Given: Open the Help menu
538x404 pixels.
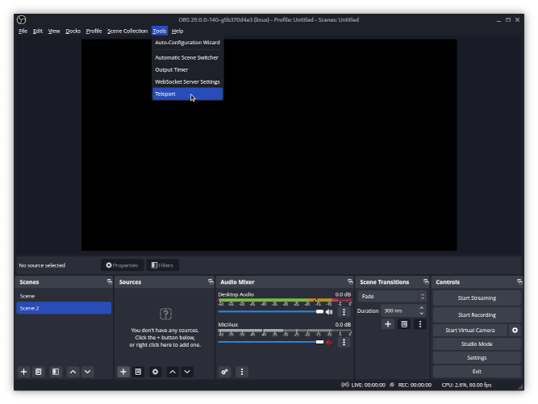Looking at the screenshot, I should coord(177,31).
